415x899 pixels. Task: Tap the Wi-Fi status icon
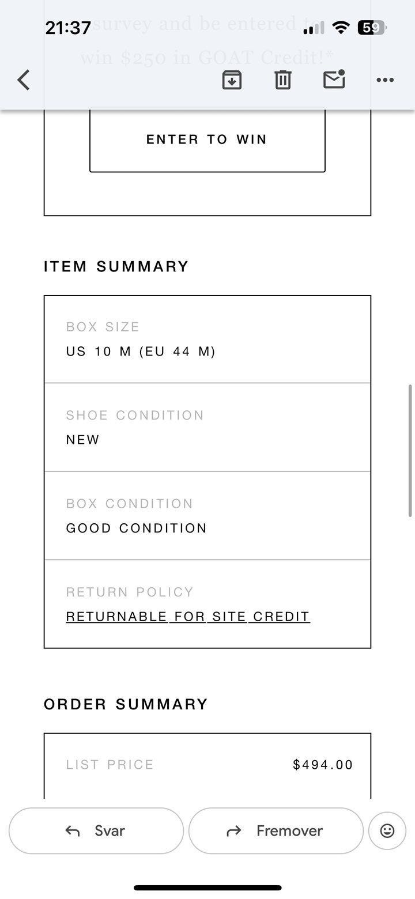coord(342,27)
